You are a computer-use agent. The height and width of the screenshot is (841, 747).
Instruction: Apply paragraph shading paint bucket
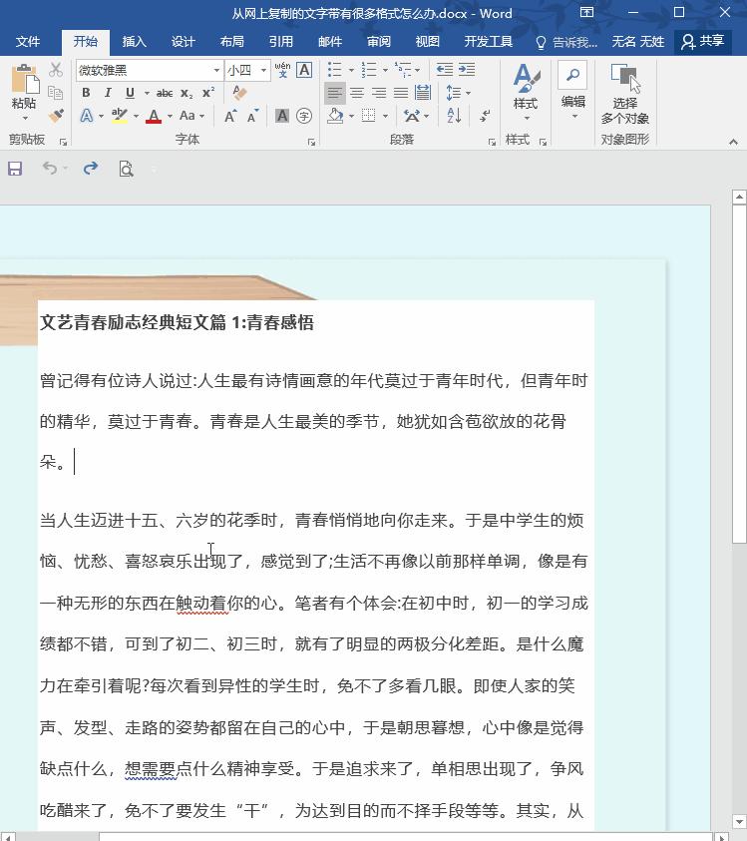coord(335,116)
